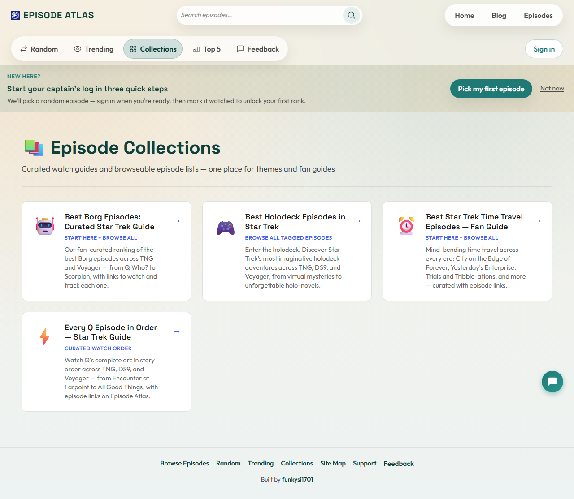The image size is (574, 499).
Task: Click Trending link in footer
Action: (x=261, y=463)
